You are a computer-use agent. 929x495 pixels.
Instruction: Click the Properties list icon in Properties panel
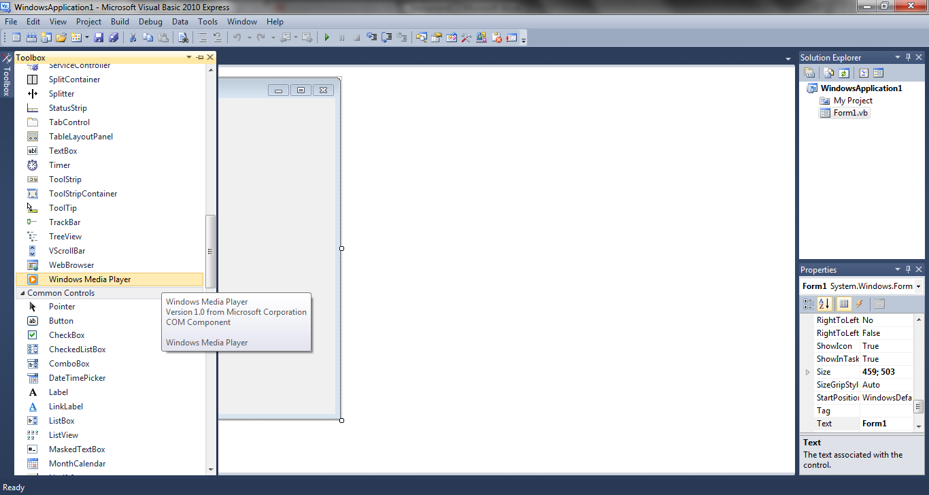point(844,304)
